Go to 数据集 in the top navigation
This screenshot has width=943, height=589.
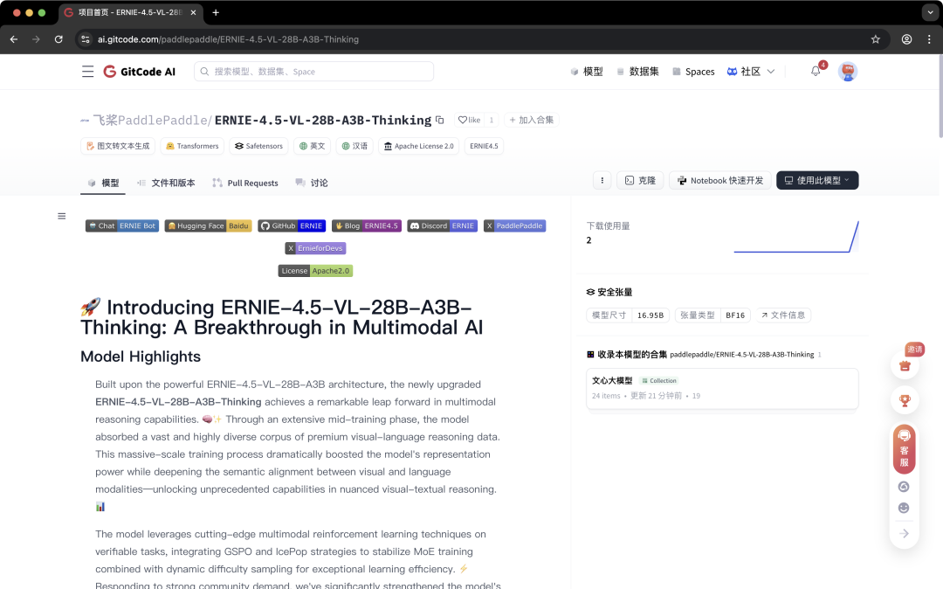637,72
